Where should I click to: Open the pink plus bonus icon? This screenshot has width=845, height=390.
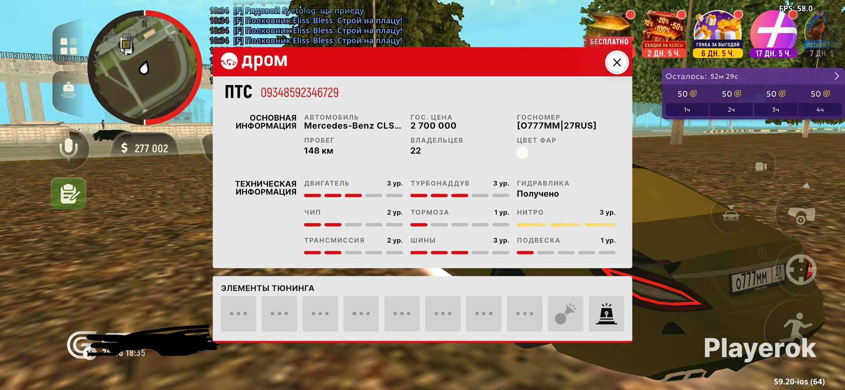point(773,35)
